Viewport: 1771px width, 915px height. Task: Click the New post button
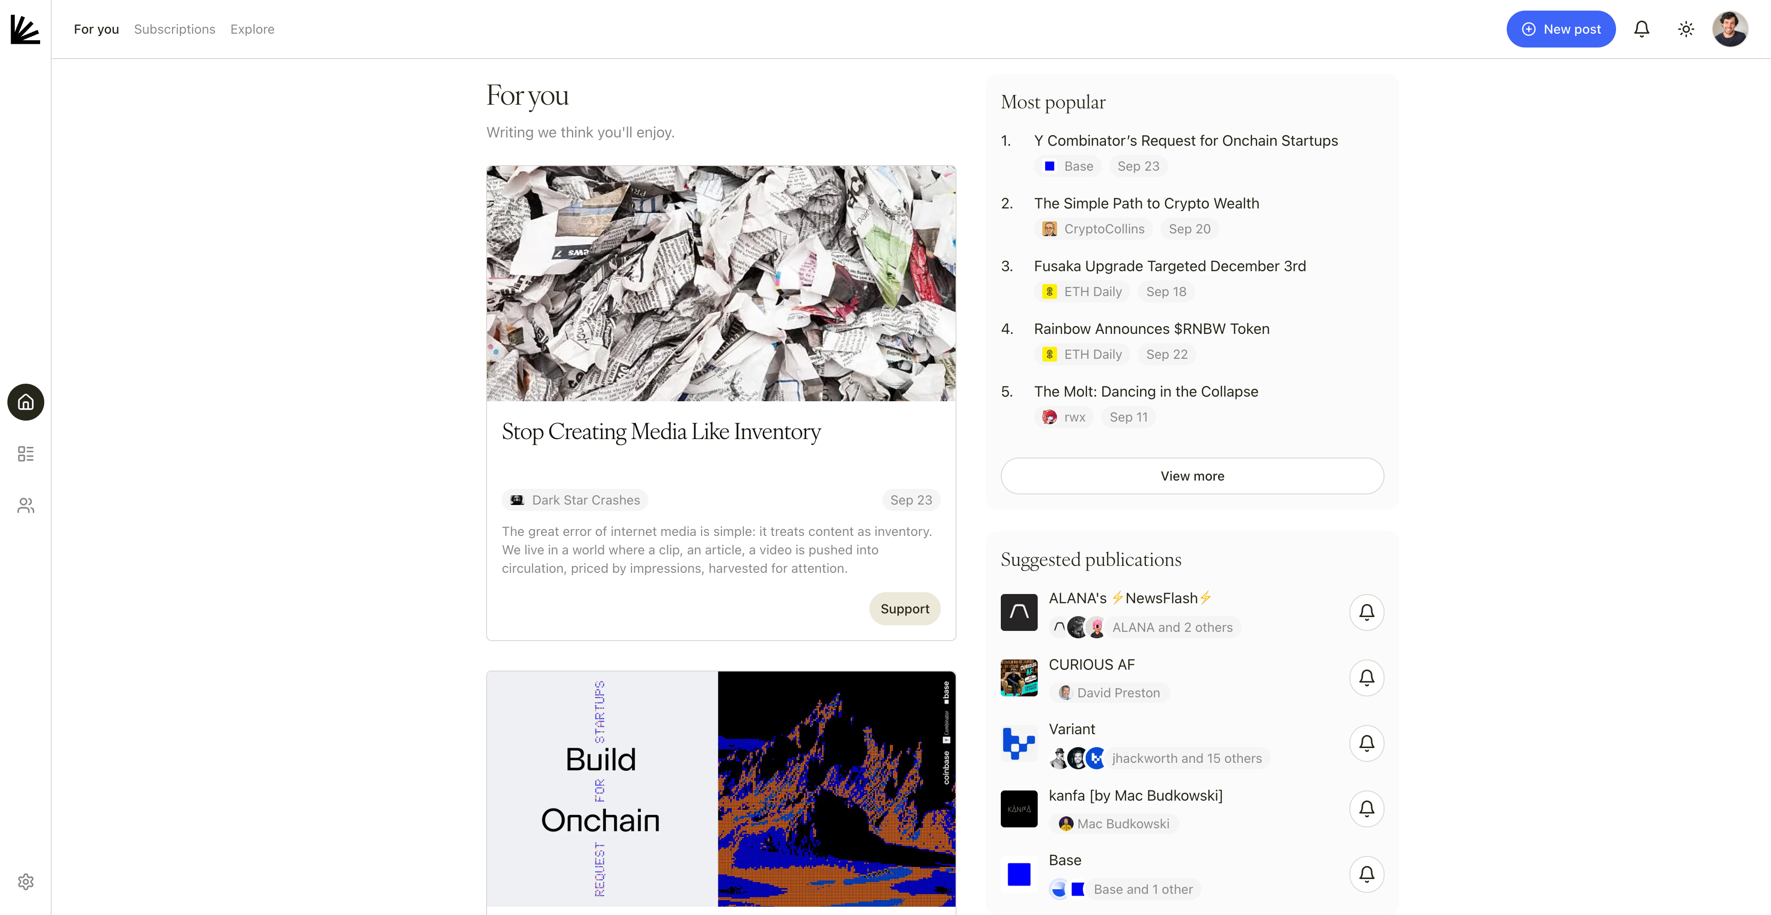tap(1560, 29)
